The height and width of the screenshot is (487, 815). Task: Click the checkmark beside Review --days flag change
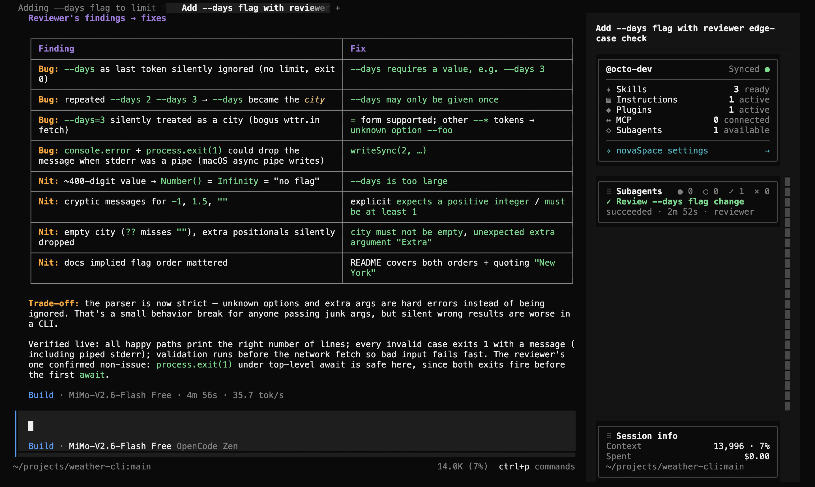coord(609,202)
